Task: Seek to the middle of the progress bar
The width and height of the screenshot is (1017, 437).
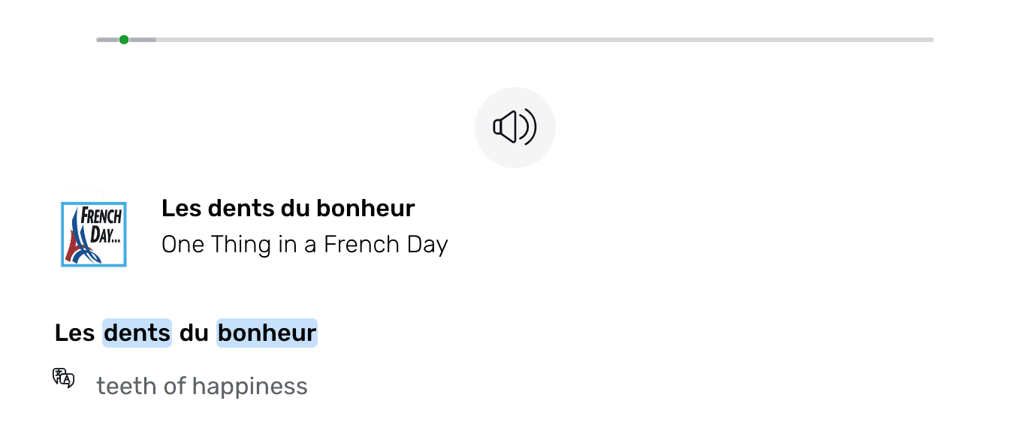Action: pyautogui.click(x=515, y=40)
